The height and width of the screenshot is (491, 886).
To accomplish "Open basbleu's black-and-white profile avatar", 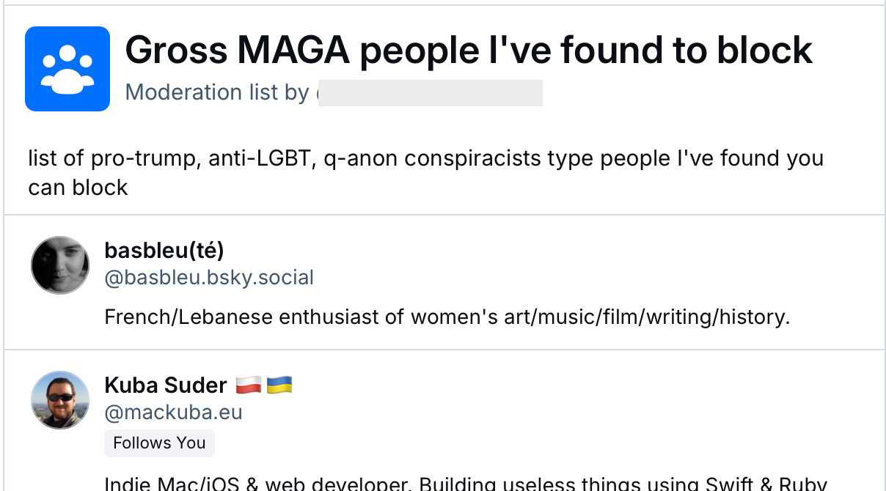I will pos(60,265).
